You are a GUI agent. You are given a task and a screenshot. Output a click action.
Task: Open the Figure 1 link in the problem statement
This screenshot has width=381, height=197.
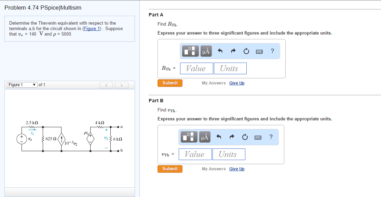92,28
